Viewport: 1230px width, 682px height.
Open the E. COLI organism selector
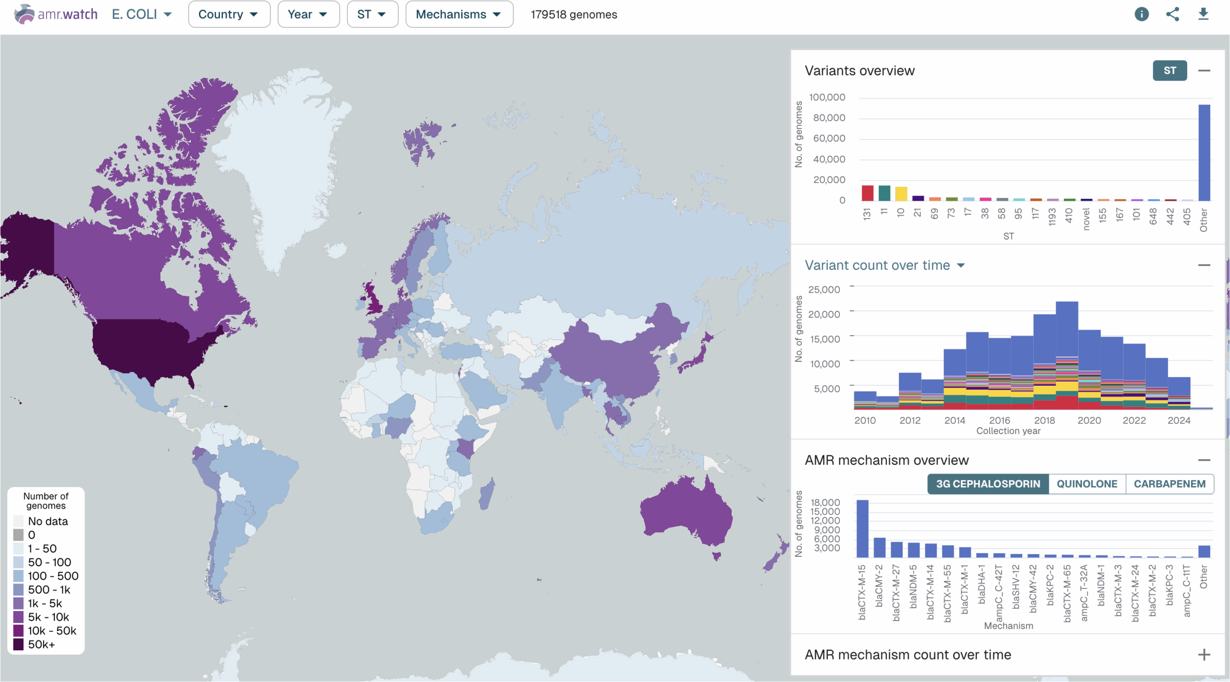point(142,14)
